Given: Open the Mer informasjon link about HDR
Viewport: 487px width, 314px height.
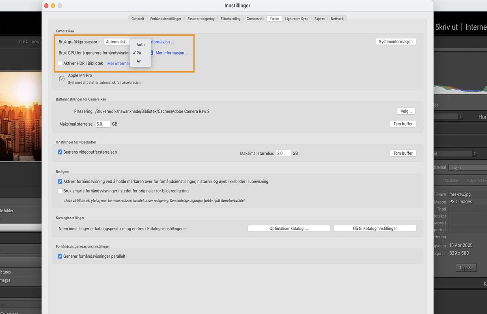Looking at the screenshot, I should point(118,63).
